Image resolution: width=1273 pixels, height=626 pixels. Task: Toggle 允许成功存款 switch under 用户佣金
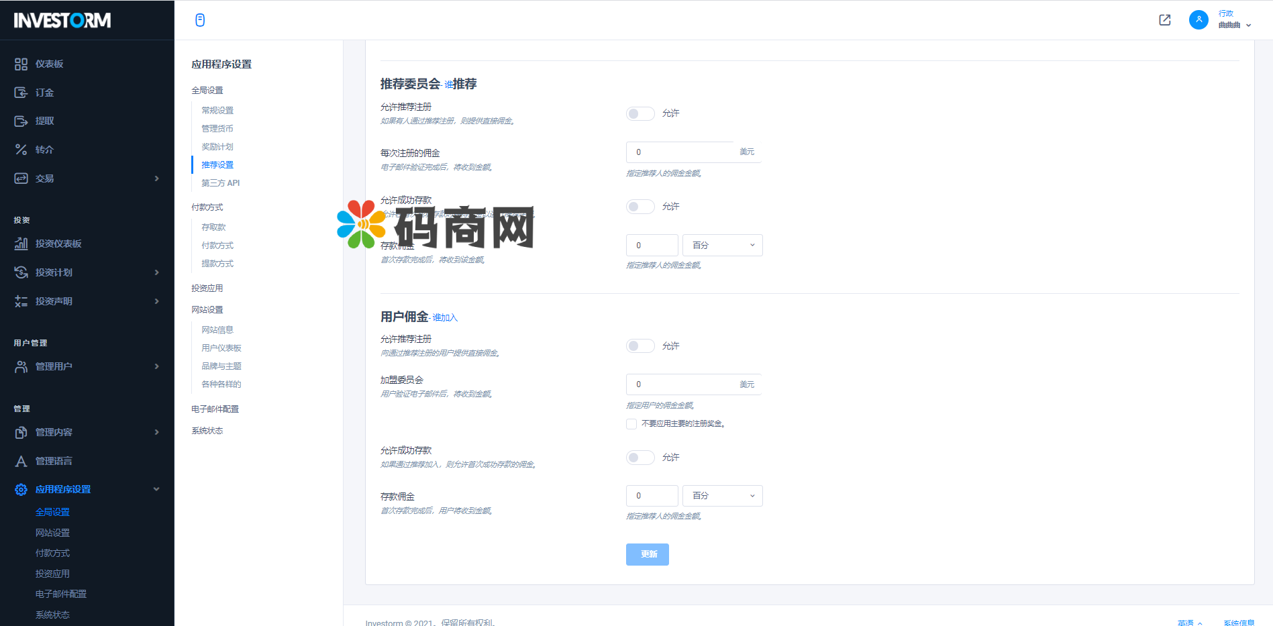[x=640, y=458]
